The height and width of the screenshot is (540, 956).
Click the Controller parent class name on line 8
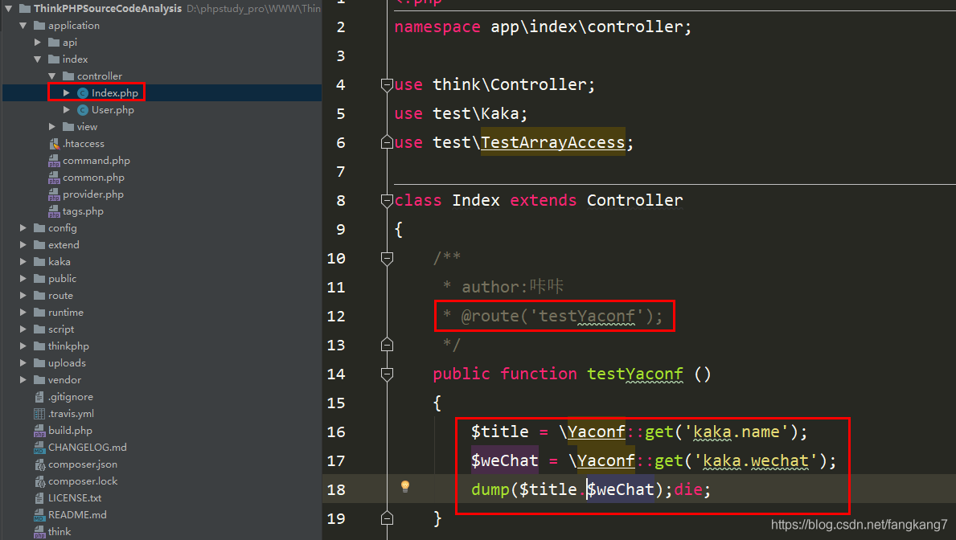(634, 201)
